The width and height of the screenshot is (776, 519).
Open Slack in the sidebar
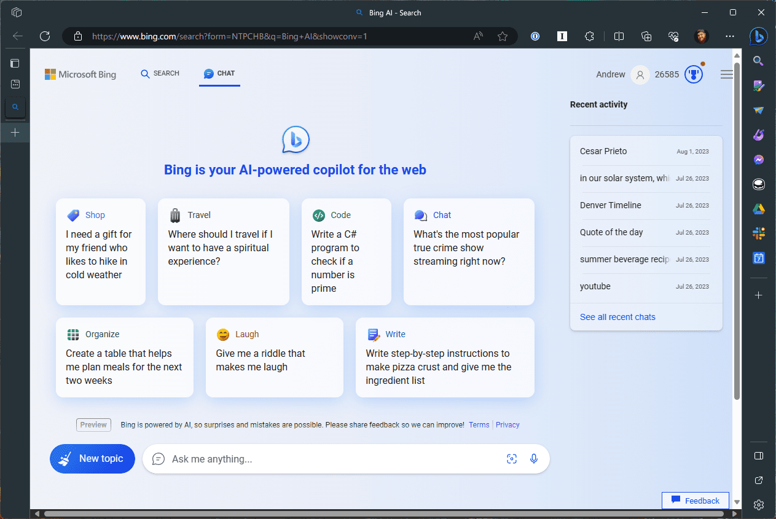(759, 233)
